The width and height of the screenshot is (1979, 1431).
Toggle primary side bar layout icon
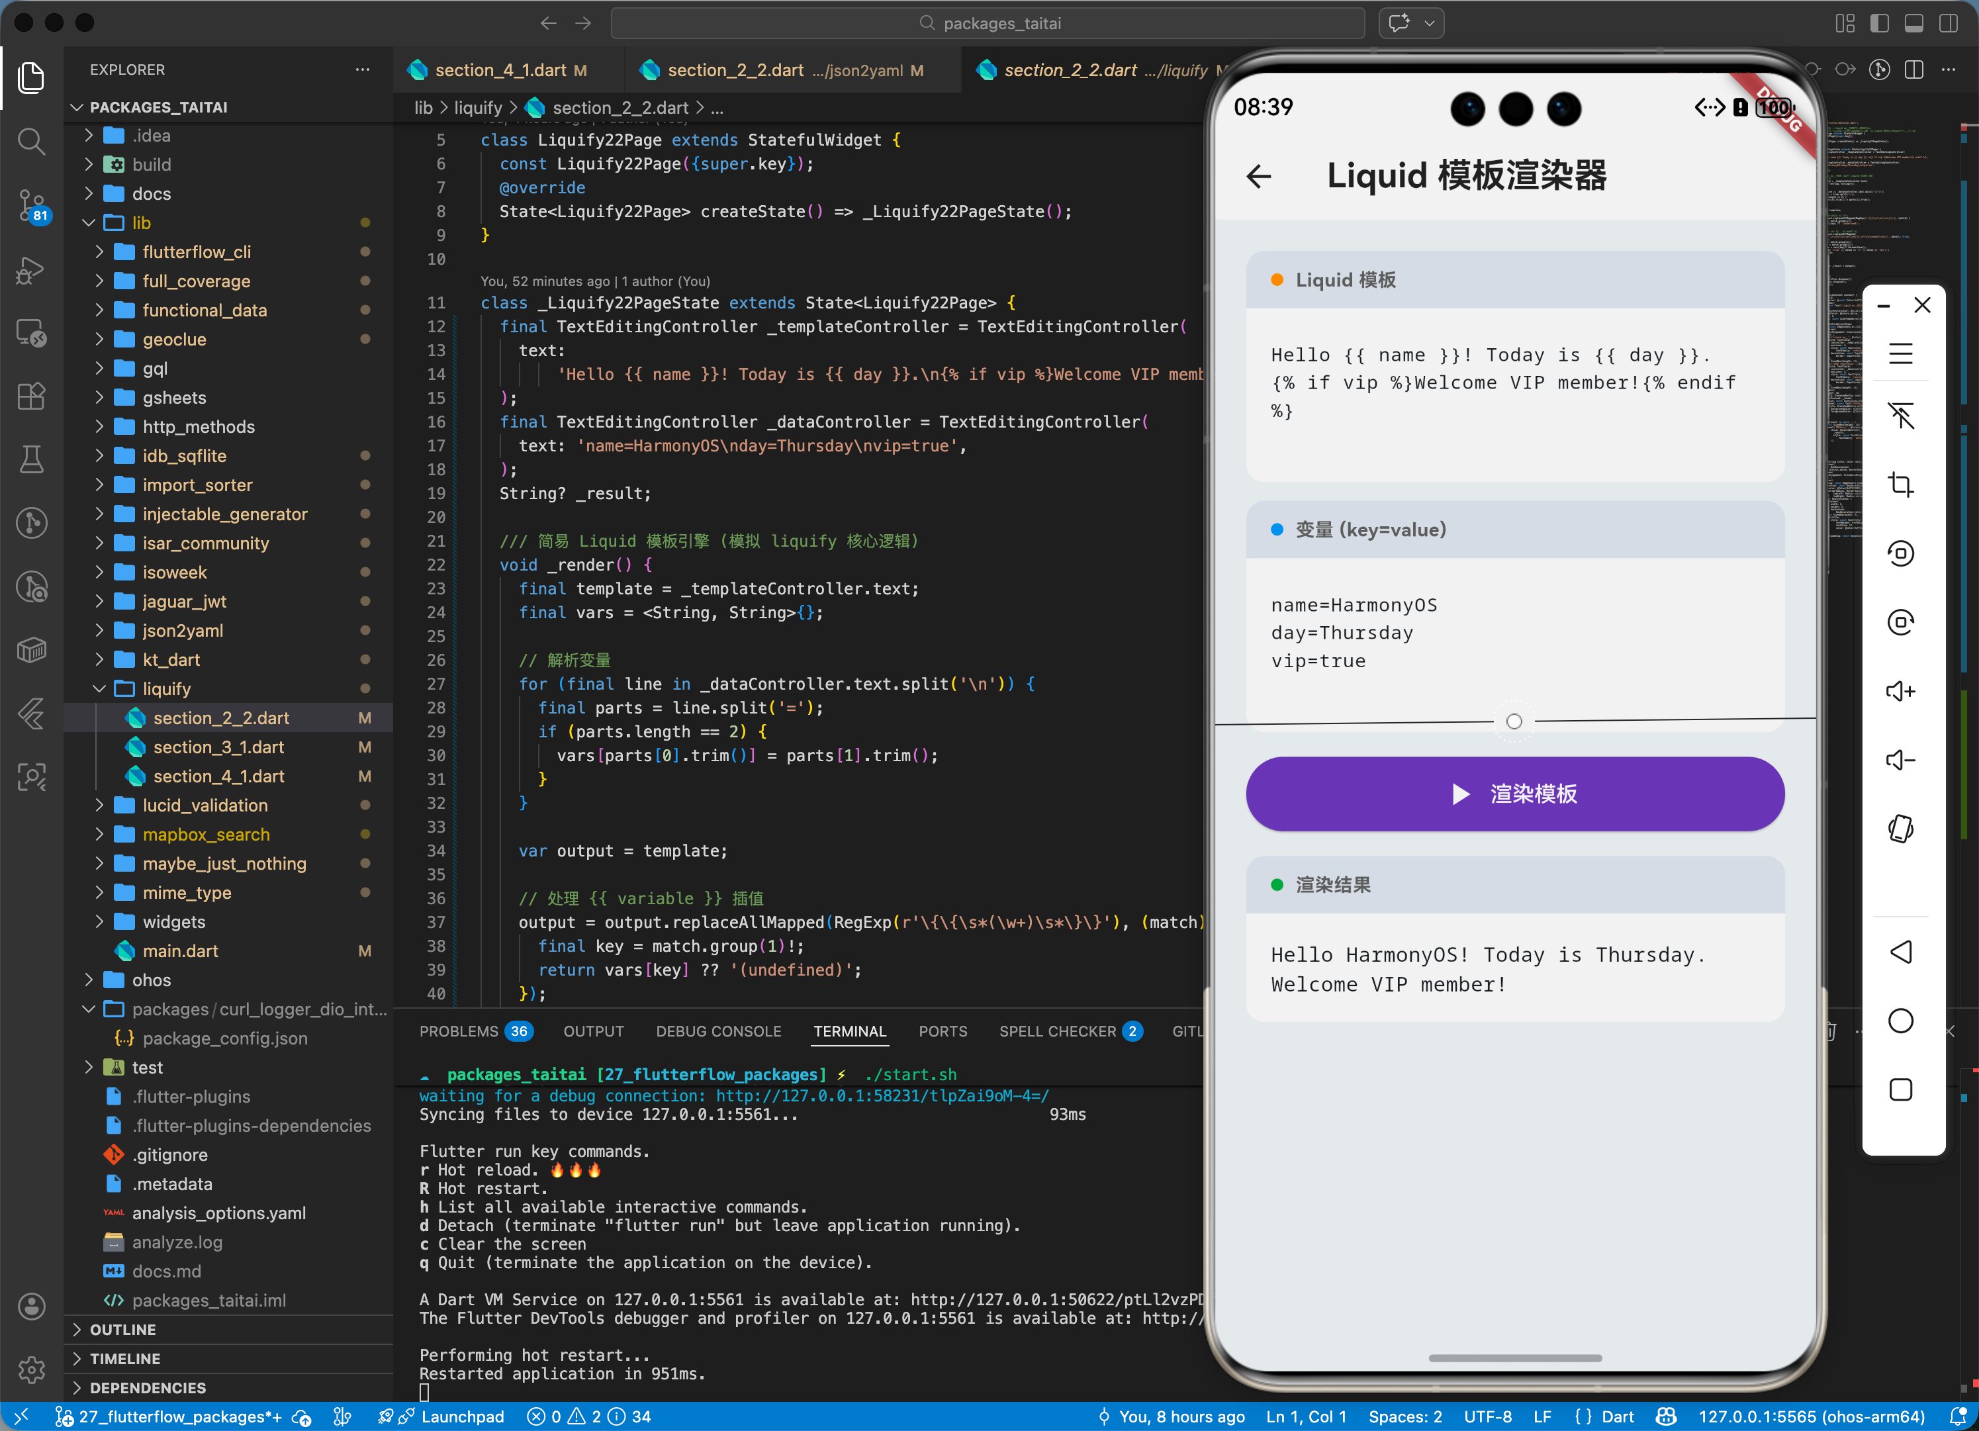pyautogui.click(x=1880, y=24)
